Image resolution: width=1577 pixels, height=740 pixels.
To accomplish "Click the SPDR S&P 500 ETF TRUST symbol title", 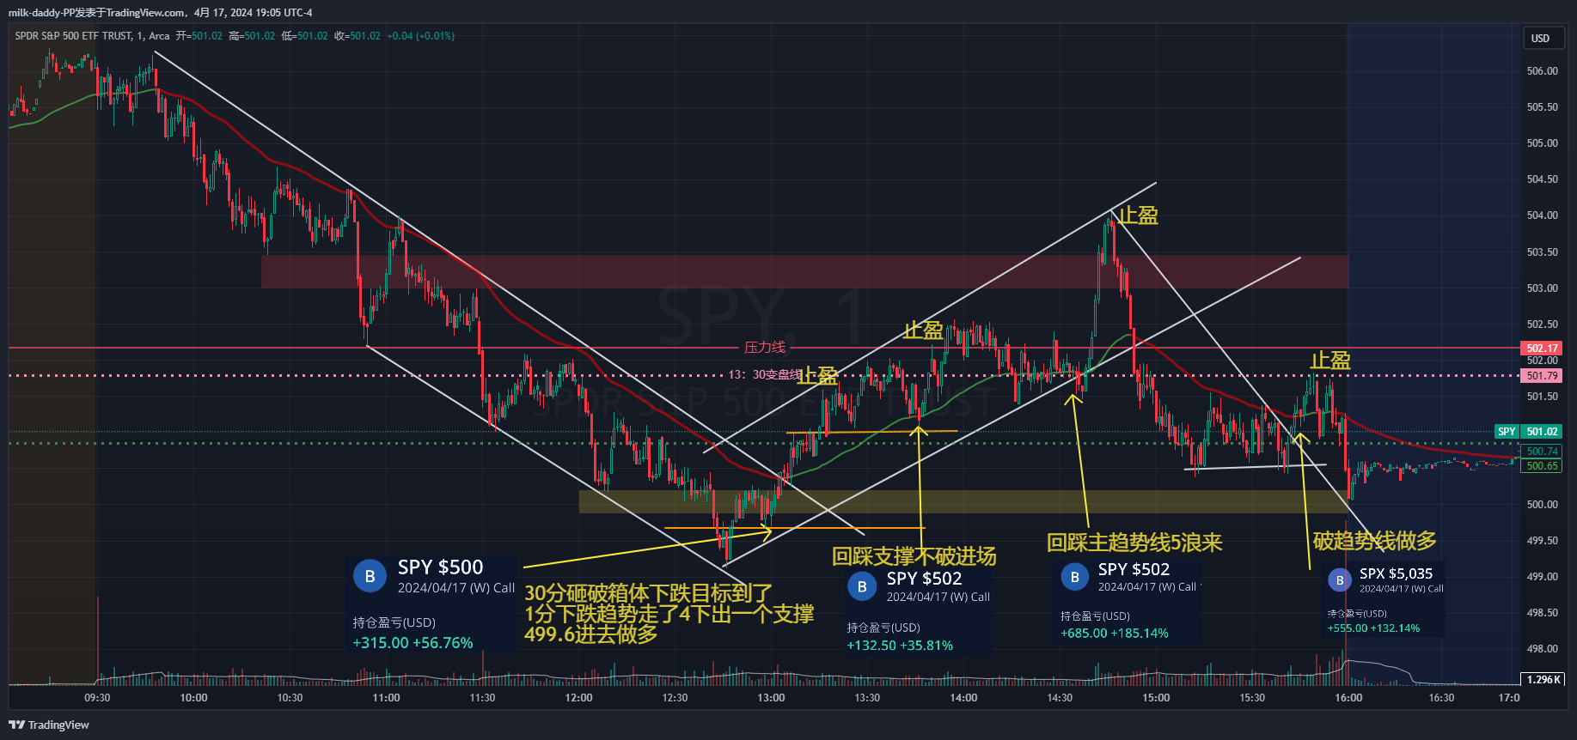I will tap(73, 36).
